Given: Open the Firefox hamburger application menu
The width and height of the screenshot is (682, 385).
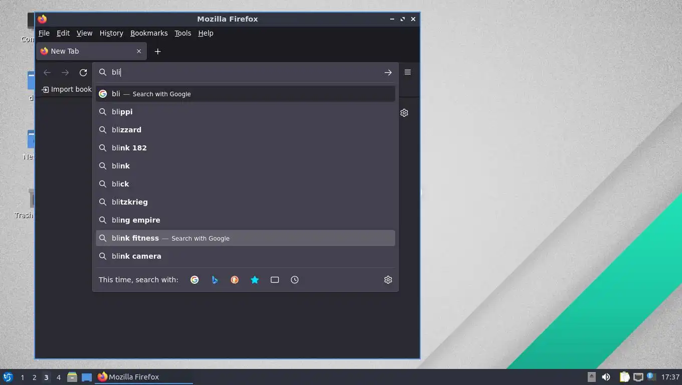Looking at the screenshot, I should pyautogui.click(x=408, y=72).
